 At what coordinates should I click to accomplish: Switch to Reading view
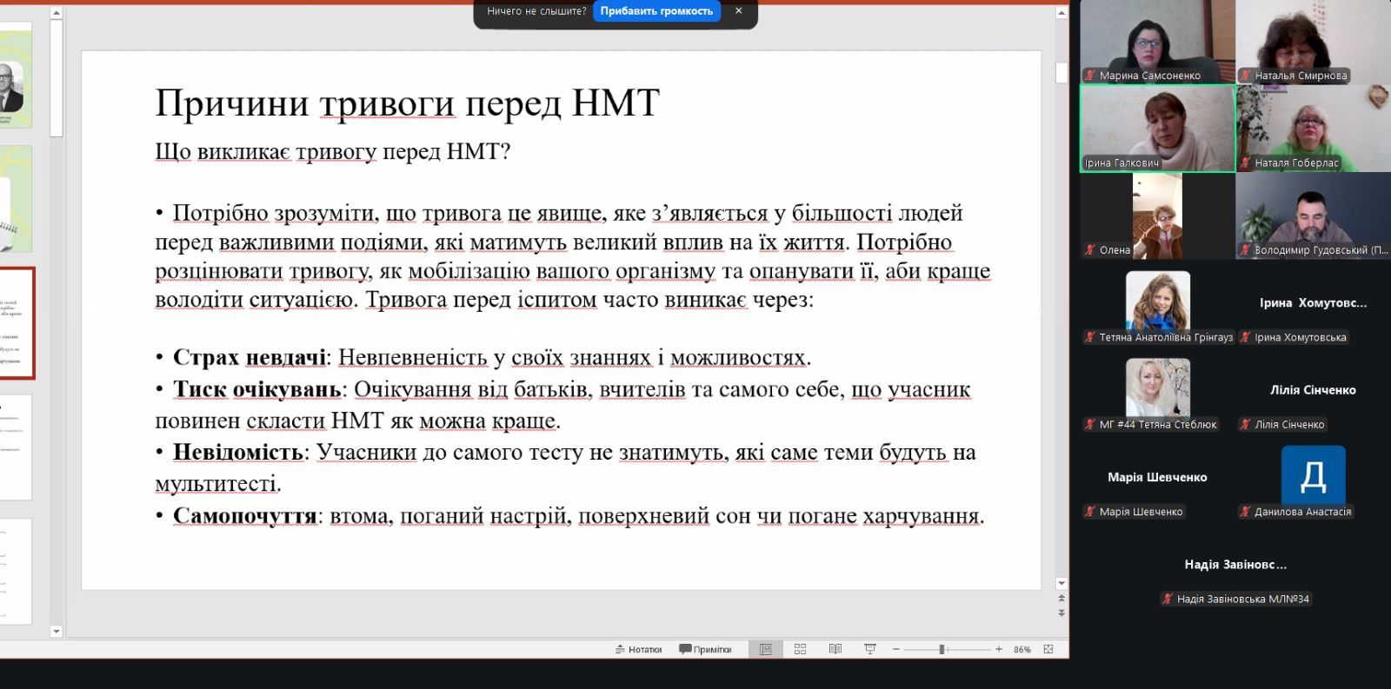835,649
